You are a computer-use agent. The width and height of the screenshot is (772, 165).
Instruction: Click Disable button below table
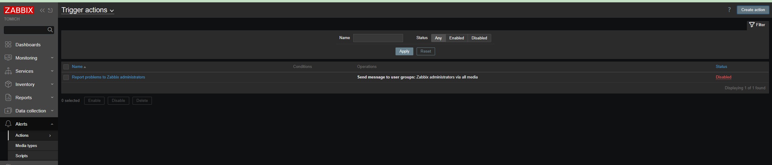tap(118, 101)
